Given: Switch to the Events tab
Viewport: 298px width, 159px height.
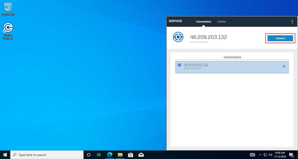Looking at the screenshot, I should (222, 22).
